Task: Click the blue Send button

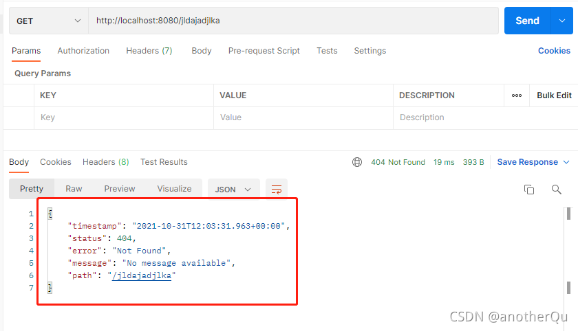Action: pos(528,21)
